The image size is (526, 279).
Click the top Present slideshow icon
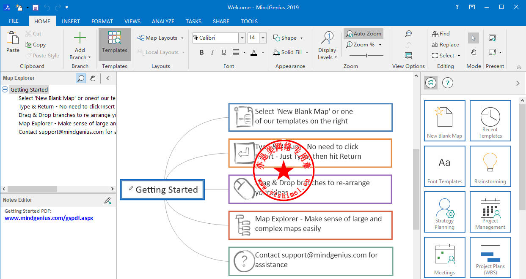pyautogui.click(x=492, y=38)
